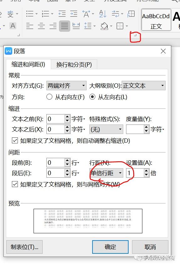Open 大纲级别 dropdown showing 正文文本
Screen dimensions: 180x266
[143, 86]
